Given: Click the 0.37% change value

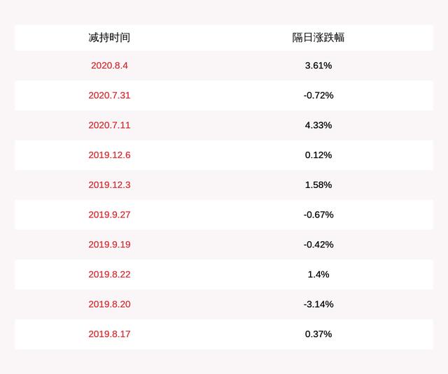Looking at the screenshot, I should click(318, 334).
